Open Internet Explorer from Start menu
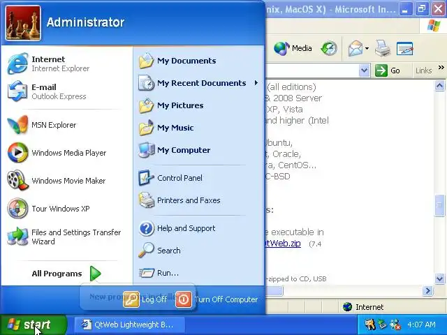Screen dimensions: 447x335 pyautogui.click(x=66, y=64)
